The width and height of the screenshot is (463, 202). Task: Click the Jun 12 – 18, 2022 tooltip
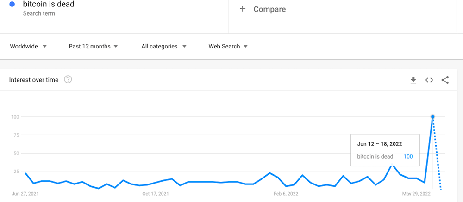pyautogui.click(x=385, y=150)
